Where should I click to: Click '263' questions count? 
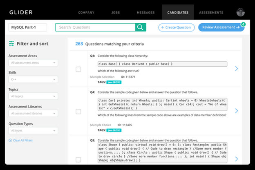point(79,44)
